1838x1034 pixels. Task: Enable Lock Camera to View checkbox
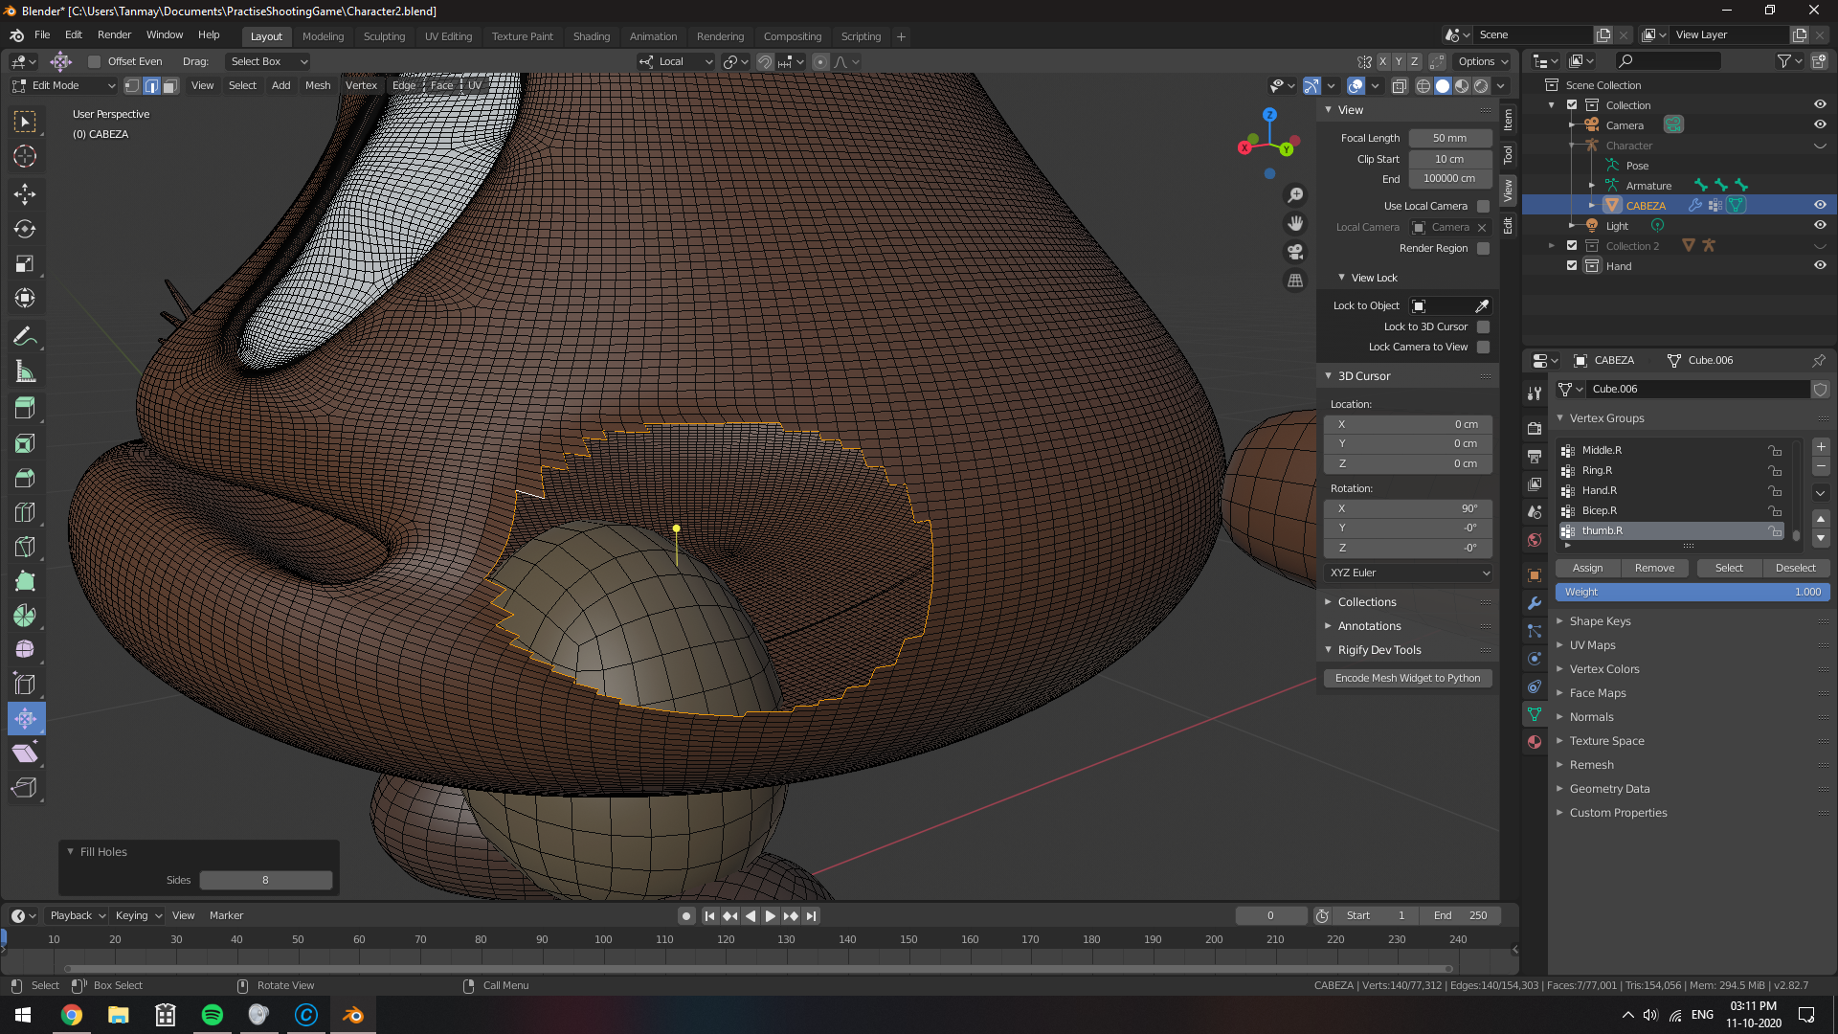pyautogui.click(x=1483, y=347)
